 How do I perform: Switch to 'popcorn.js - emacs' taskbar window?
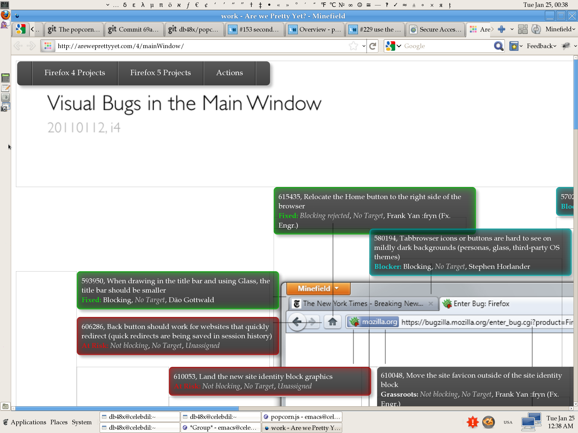pyautogui.click(x=302, y=417)
